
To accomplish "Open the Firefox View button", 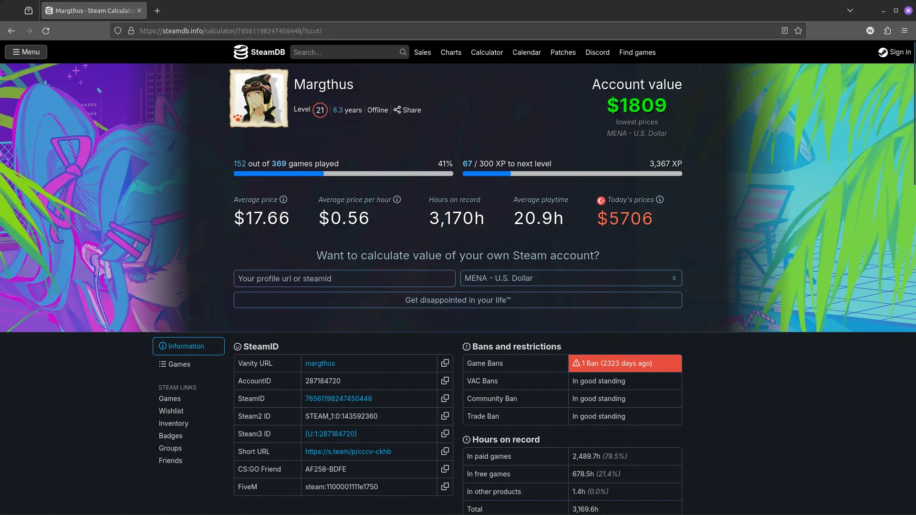I will [29, 10].
